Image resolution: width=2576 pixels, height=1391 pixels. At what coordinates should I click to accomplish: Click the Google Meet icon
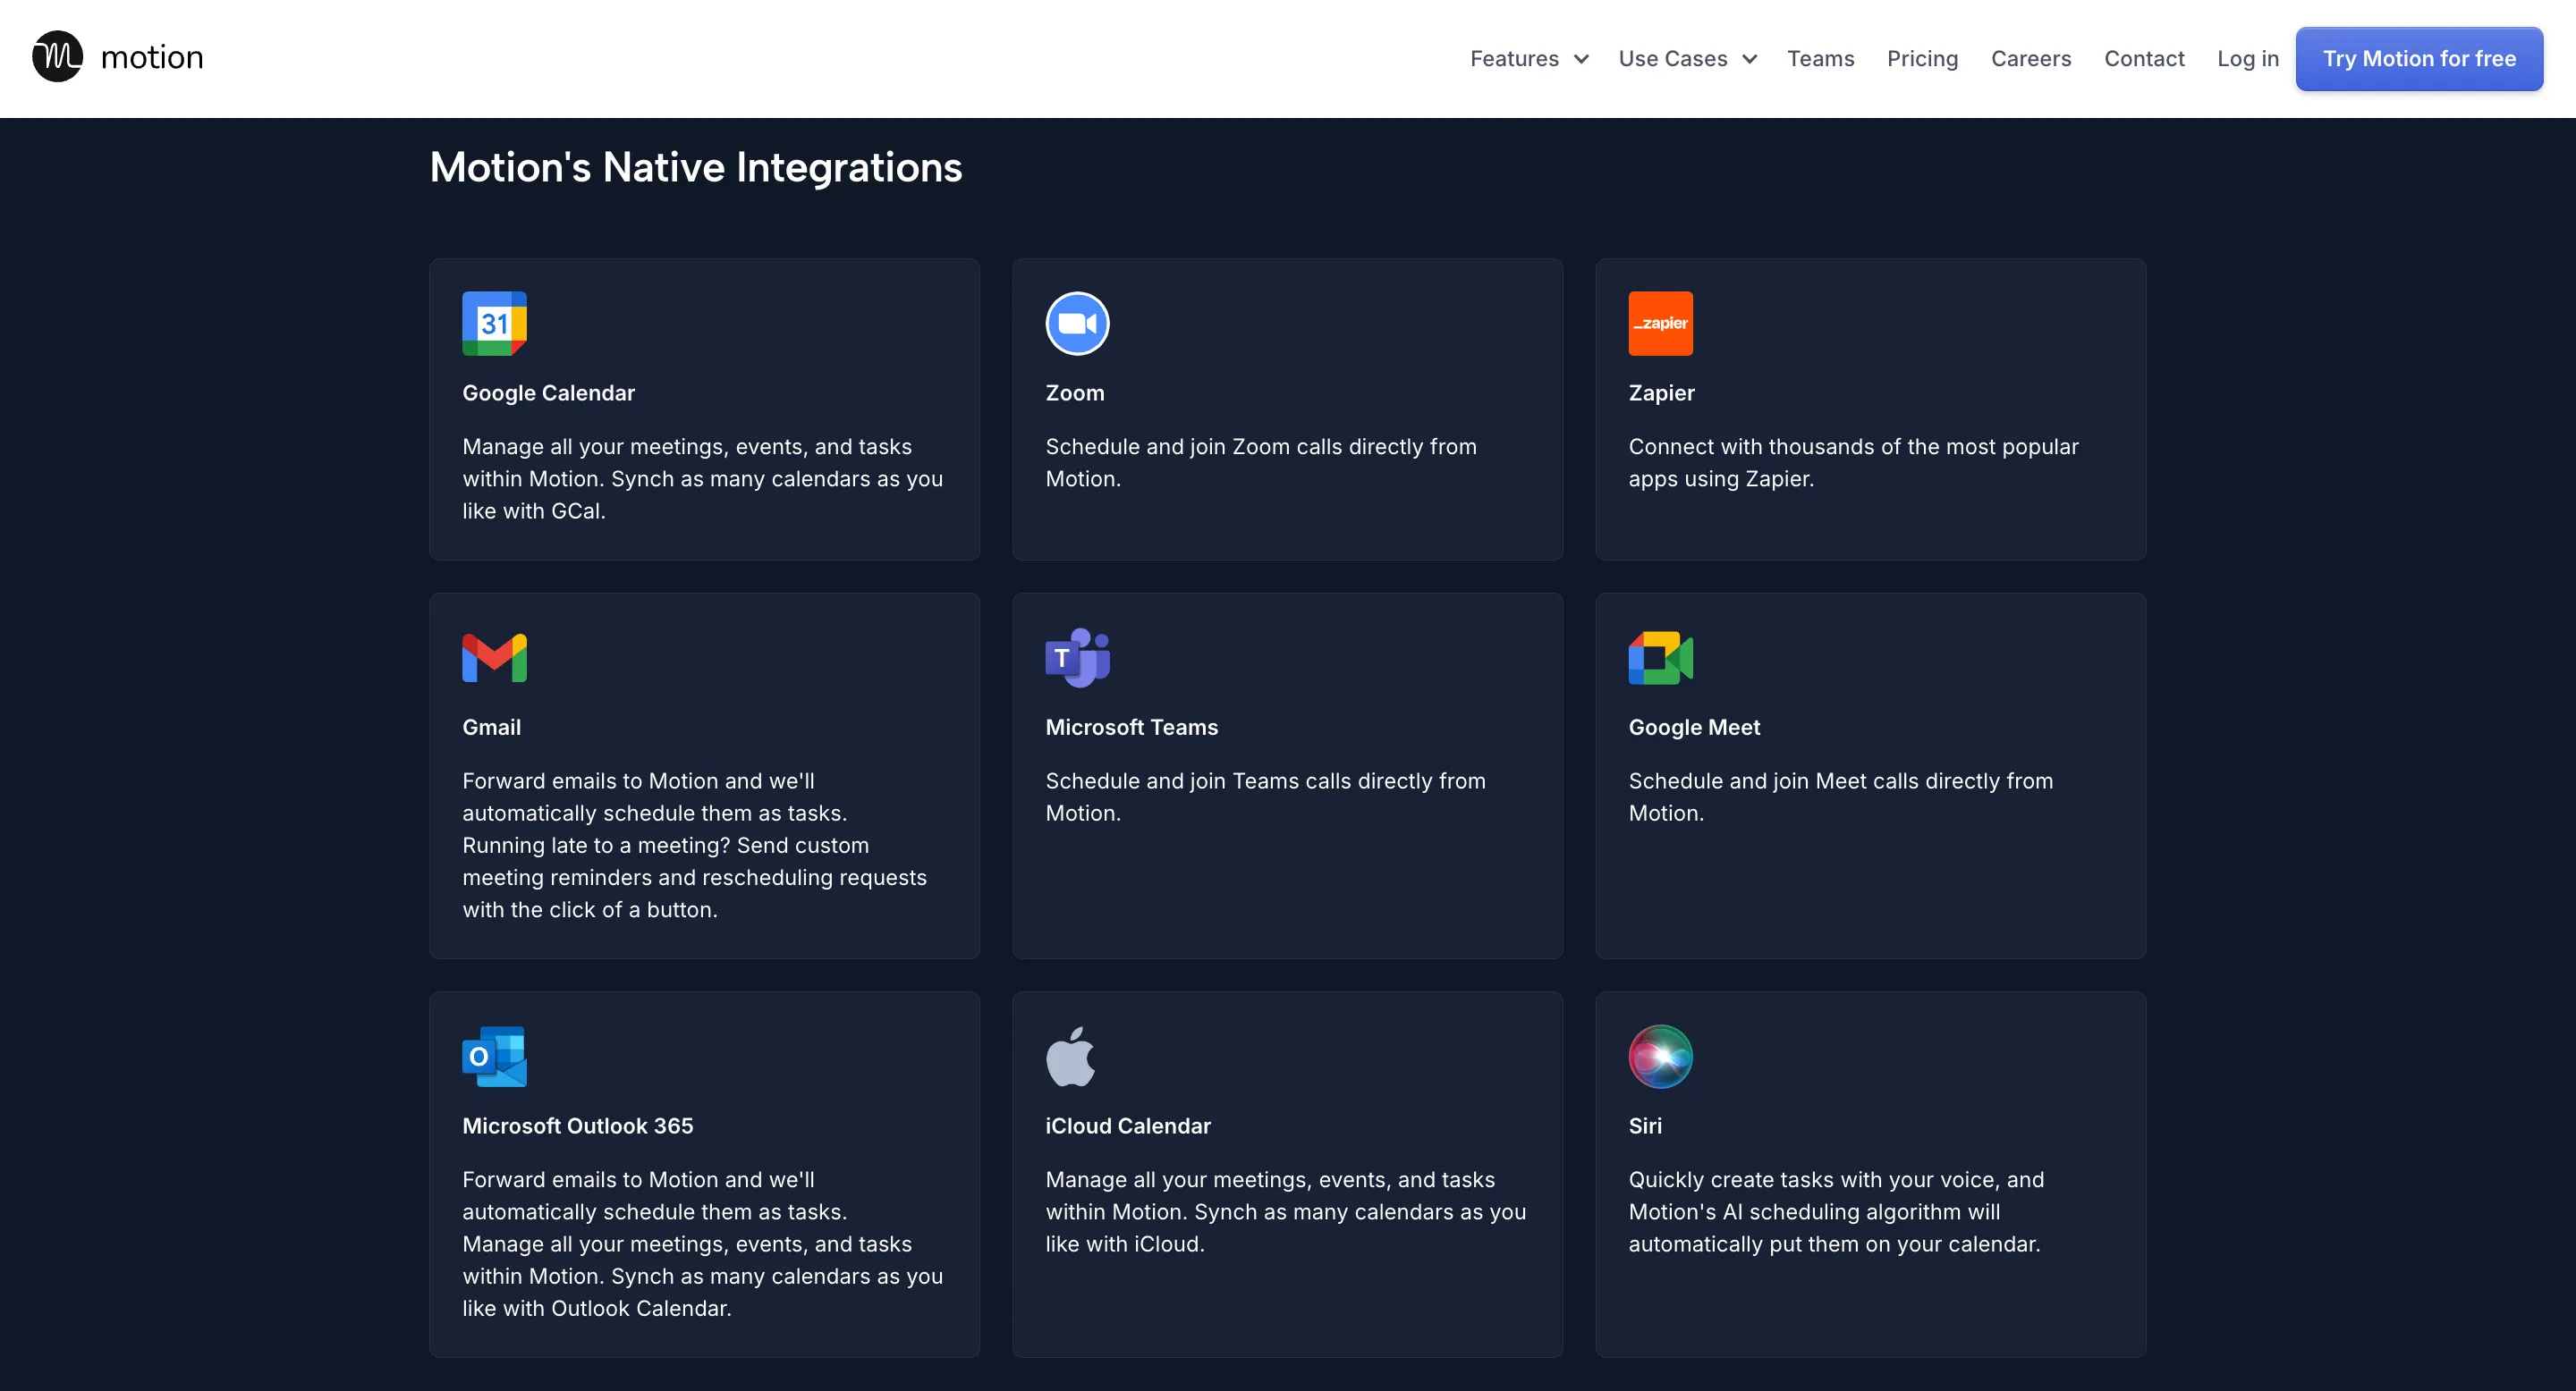pyautogui.click(x=1660, y=658)
